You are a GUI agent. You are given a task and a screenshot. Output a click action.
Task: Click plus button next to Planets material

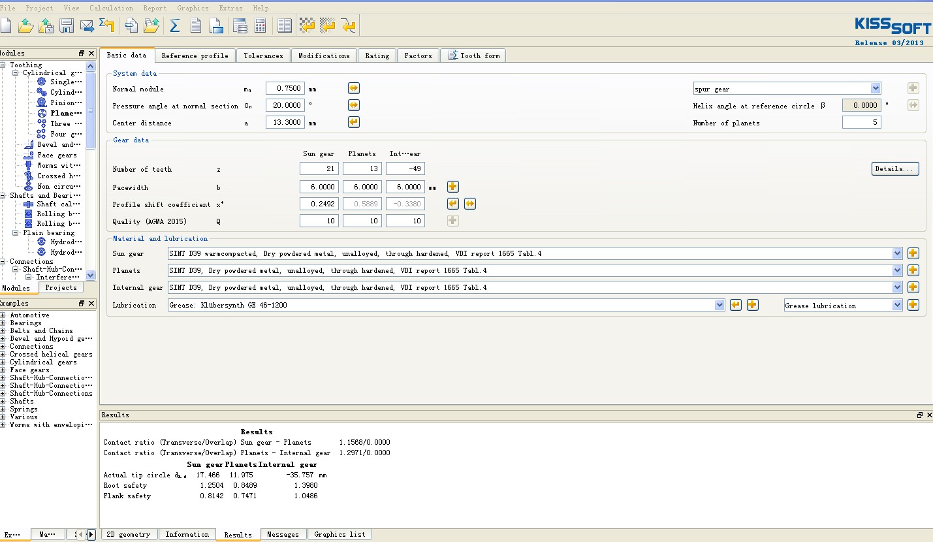pyautogui.click(x=913, y=270)
